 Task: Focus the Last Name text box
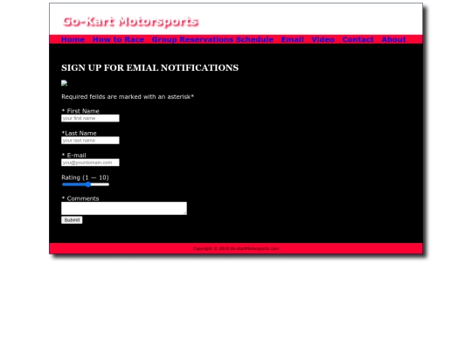coord(90,140)
